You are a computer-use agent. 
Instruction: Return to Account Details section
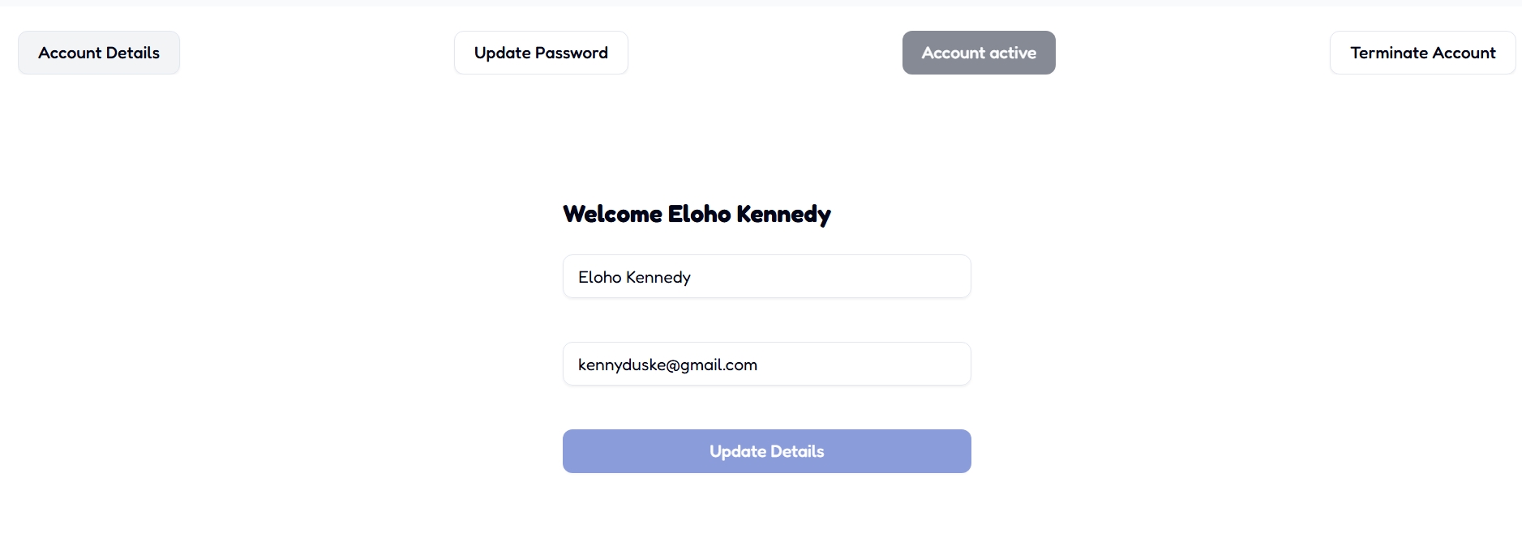[x=99, y=53]
